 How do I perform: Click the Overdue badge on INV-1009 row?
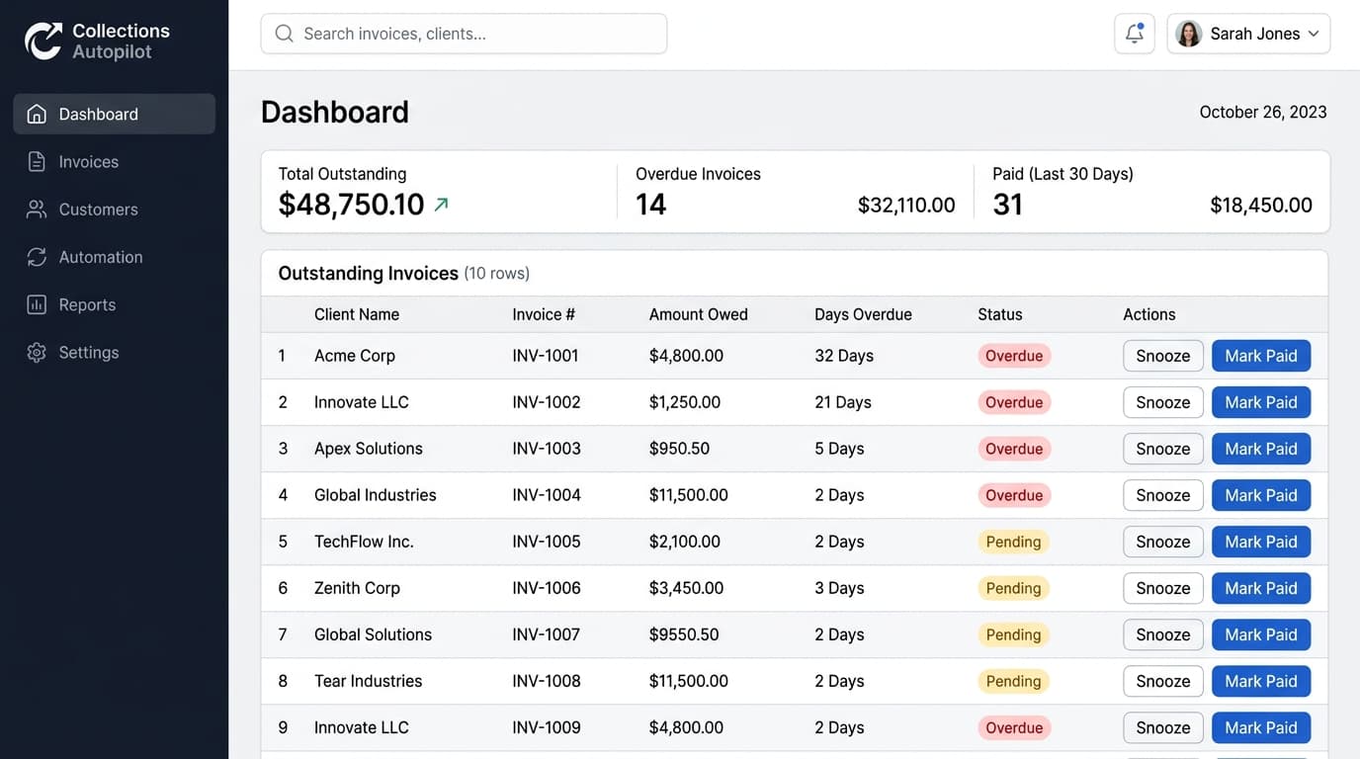[x=1014, y=727]
